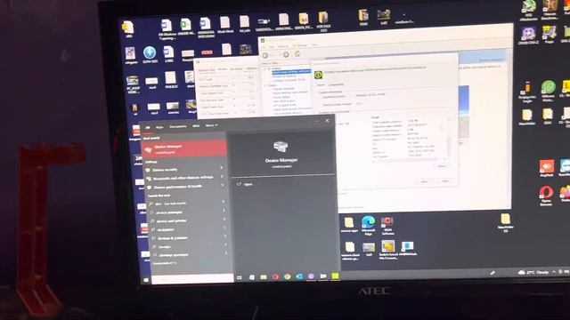Open the CPU-Z style purple desktop icon at top right
Viewport: 570px width, 320px height.
coord(528,36)
